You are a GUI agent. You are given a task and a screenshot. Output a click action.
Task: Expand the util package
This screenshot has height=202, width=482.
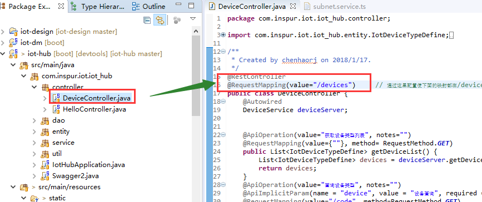[x=34, y=154]
